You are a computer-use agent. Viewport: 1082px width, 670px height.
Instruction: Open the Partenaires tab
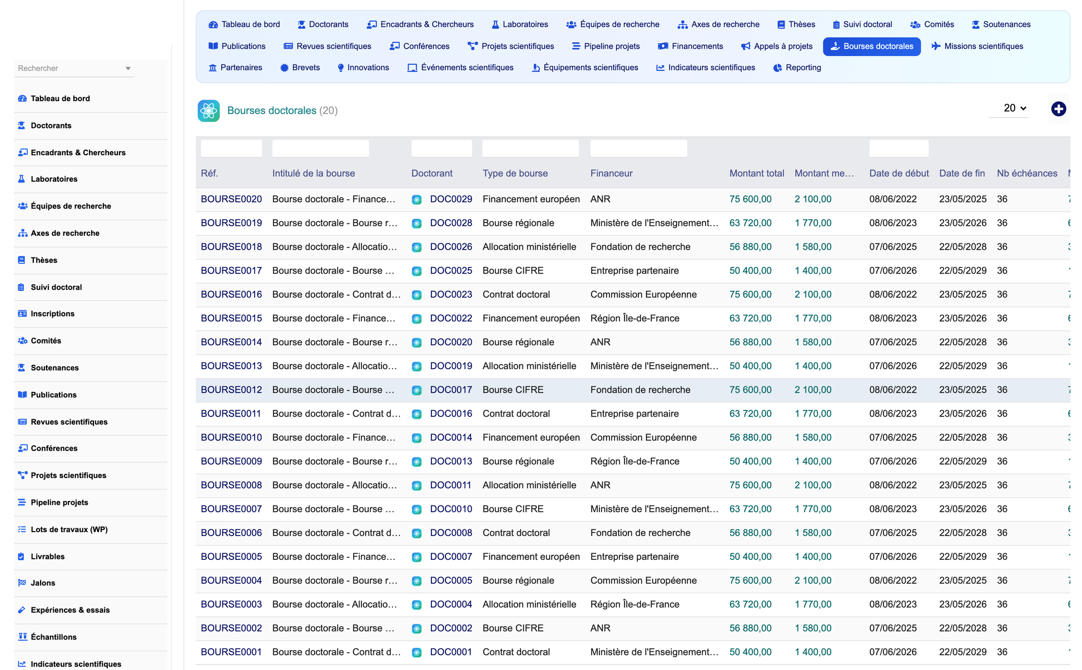pos(235,68)
